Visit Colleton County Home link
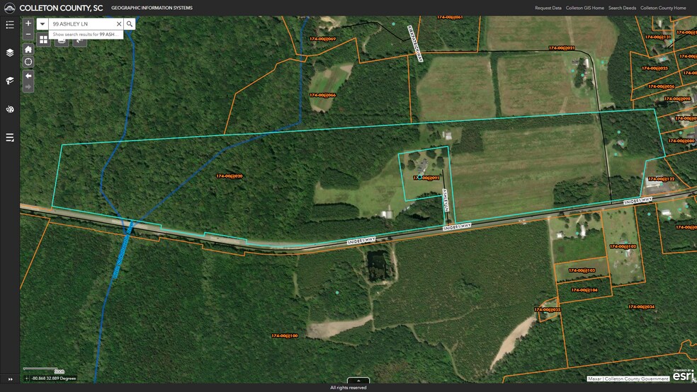This screenshot has width=697, height=392. tap(663, 8)
